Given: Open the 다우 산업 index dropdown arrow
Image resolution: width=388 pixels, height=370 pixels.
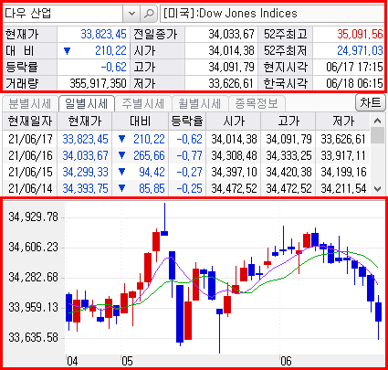Looking at the screenshot, I should tap(131, 14).
